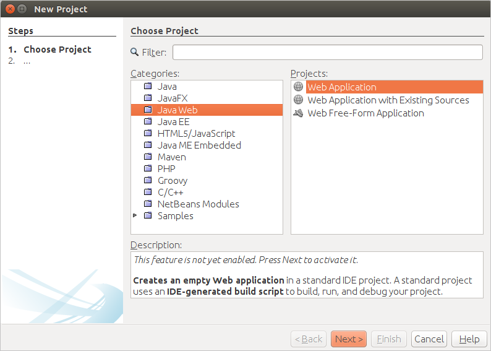The width and height of the screenshot is (491, 351).
Task: Click the Finish button
Action: (388, 339)
